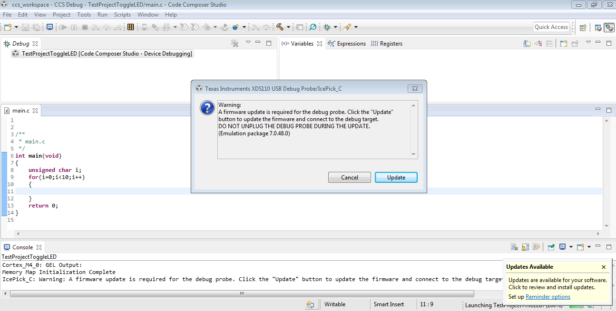The width and height of the screenshot is (616, 311).
Task: Click the console horizontal scrollbar thumb
Action: (x=242, y=293)
